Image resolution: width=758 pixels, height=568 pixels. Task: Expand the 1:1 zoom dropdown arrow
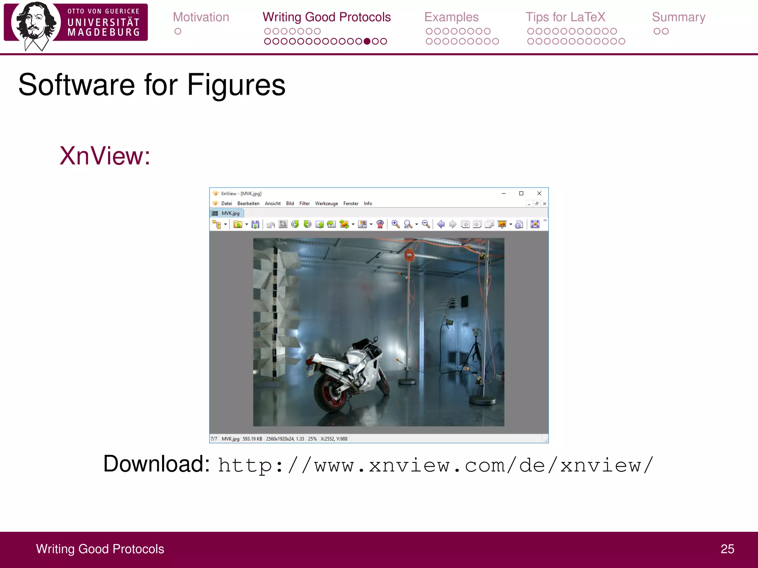click(x=417, y=224)
